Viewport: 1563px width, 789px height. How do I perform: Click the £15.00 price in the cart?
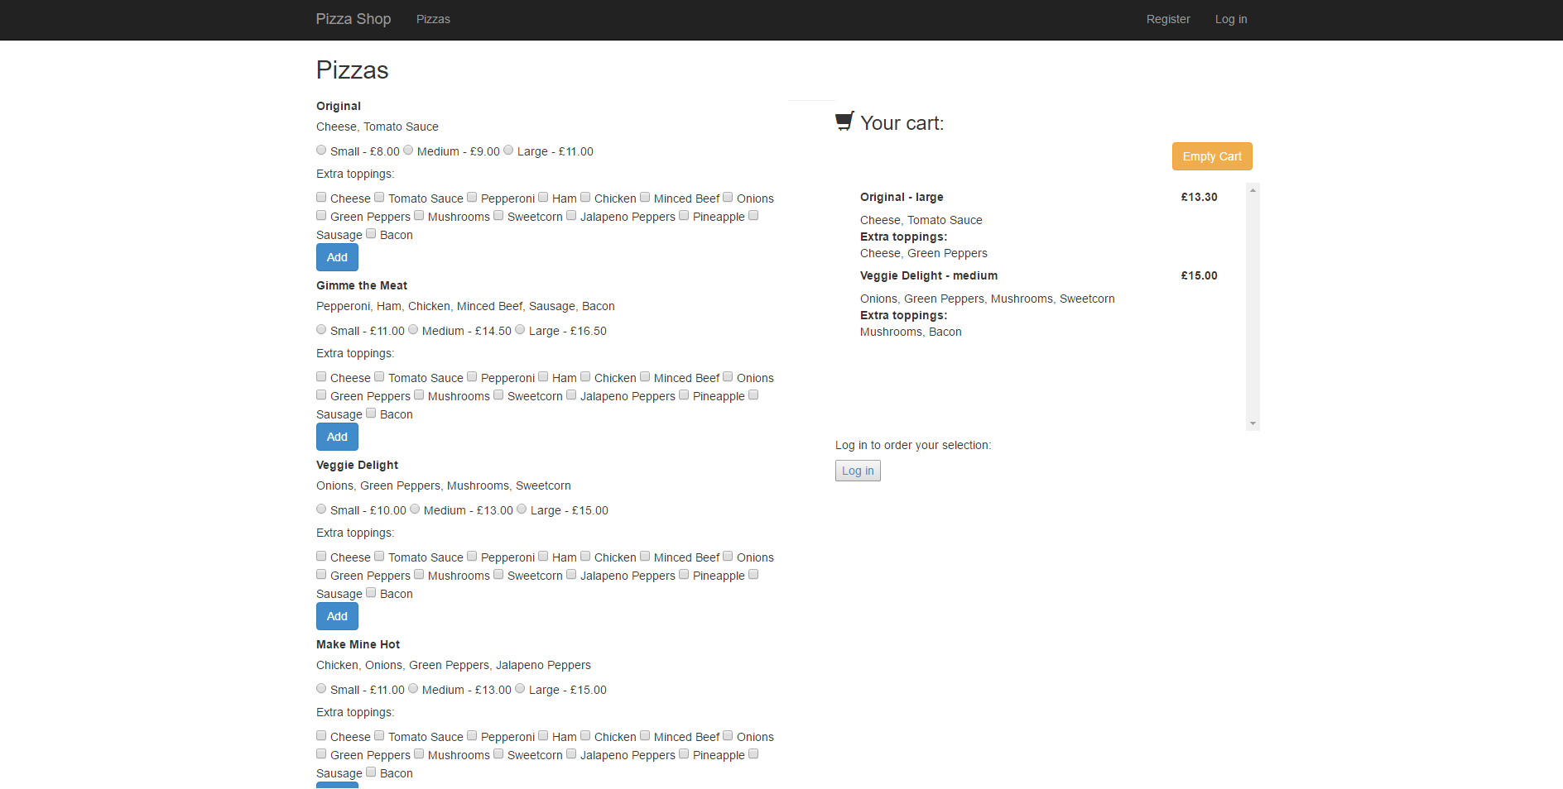1199,275
